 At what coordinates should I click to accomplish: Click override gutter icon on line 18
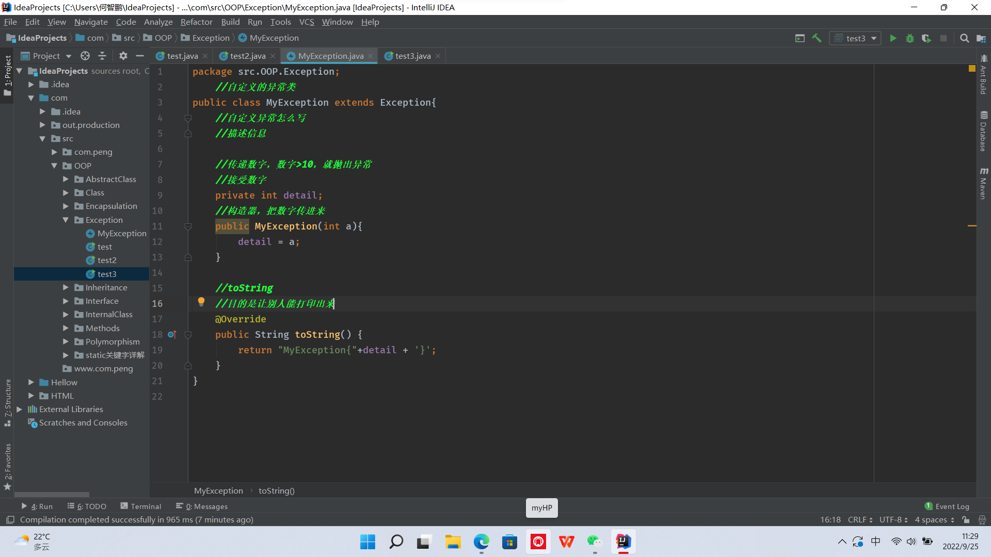(172, 335)
